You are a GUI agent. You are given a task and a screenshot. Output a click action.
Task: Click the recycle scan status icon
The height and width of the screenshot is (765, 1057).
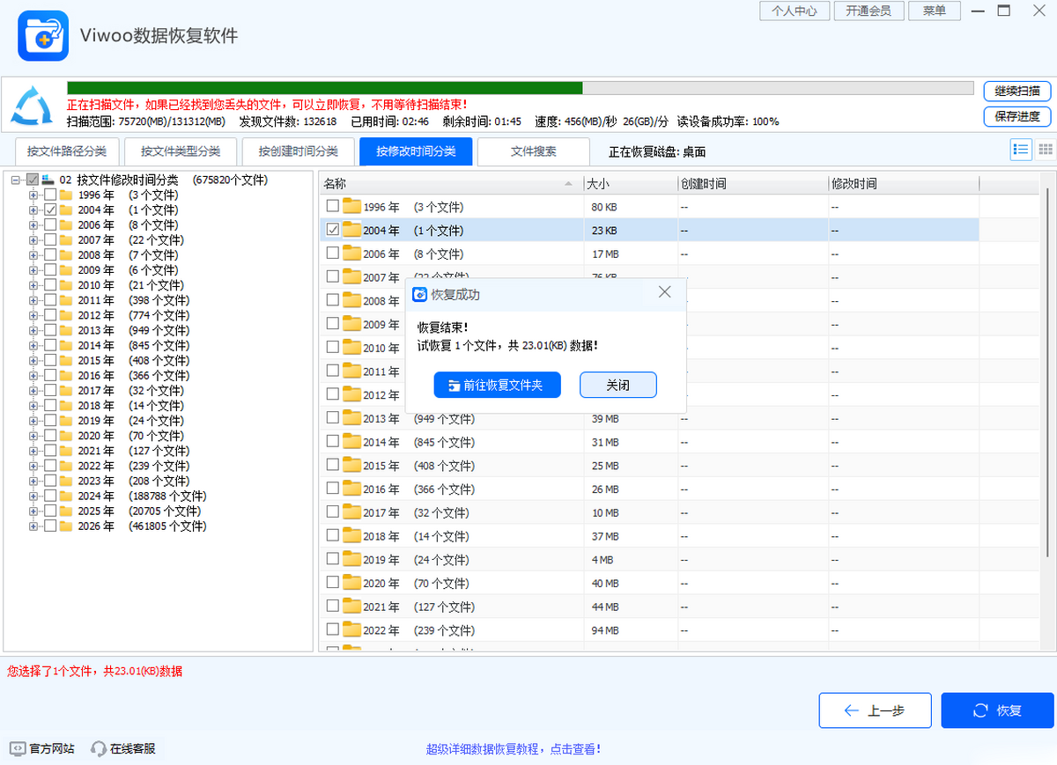pyautogui.click(x=32, y=105)
